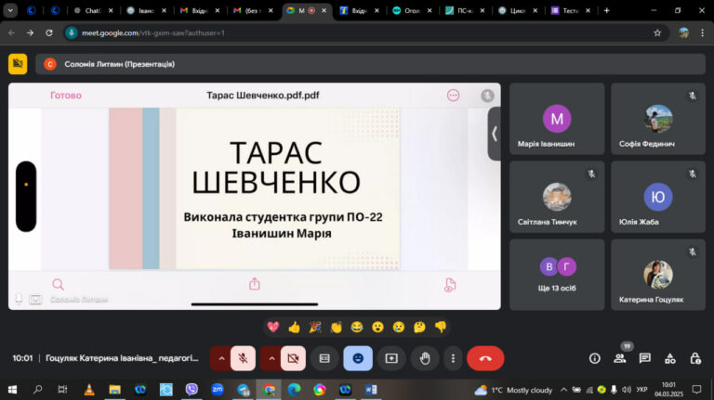
Task: Collapse the participant tiles side chevron
Action: tap(494, 134)
